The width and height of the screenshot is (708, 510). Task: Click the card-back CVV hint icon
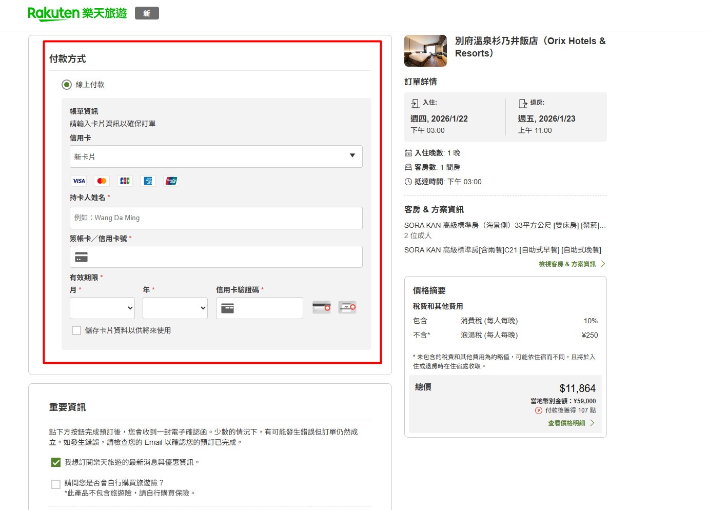click(322, 307)
